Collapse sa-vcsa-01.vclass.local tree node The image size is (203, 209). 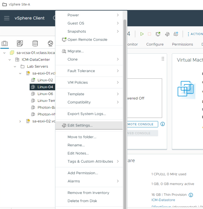click(x=4, y=53)
